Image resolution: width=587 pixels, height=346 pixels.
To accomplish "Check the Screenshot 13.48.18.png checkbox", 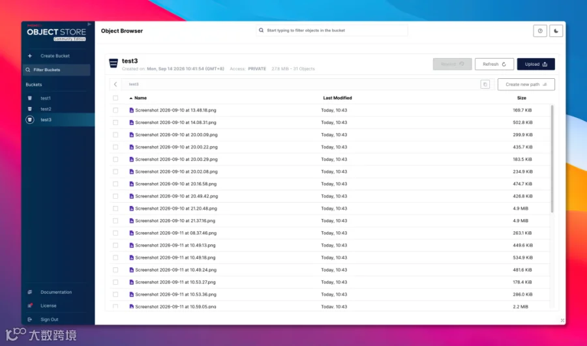I will click(x=115, y=110).
